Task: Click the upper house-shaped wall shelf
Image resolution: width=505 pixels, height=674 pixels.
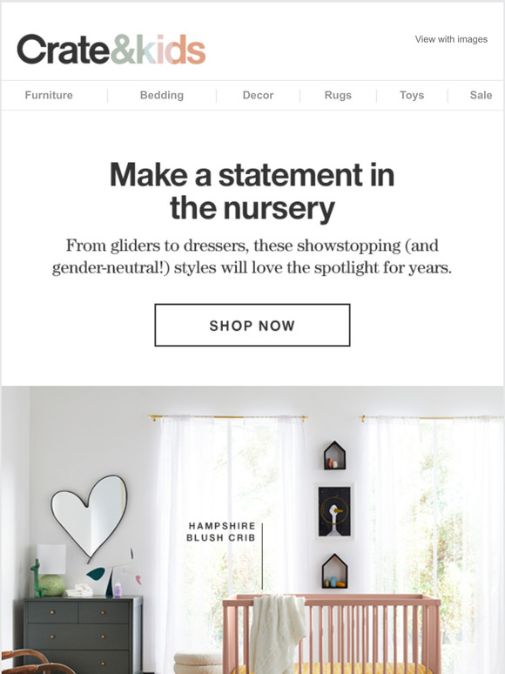Action: point(334,455)
